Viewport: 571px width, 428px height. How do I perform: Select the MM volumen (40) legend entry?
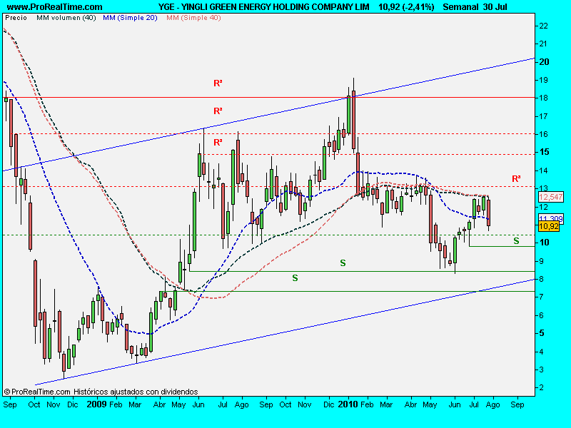66,18
